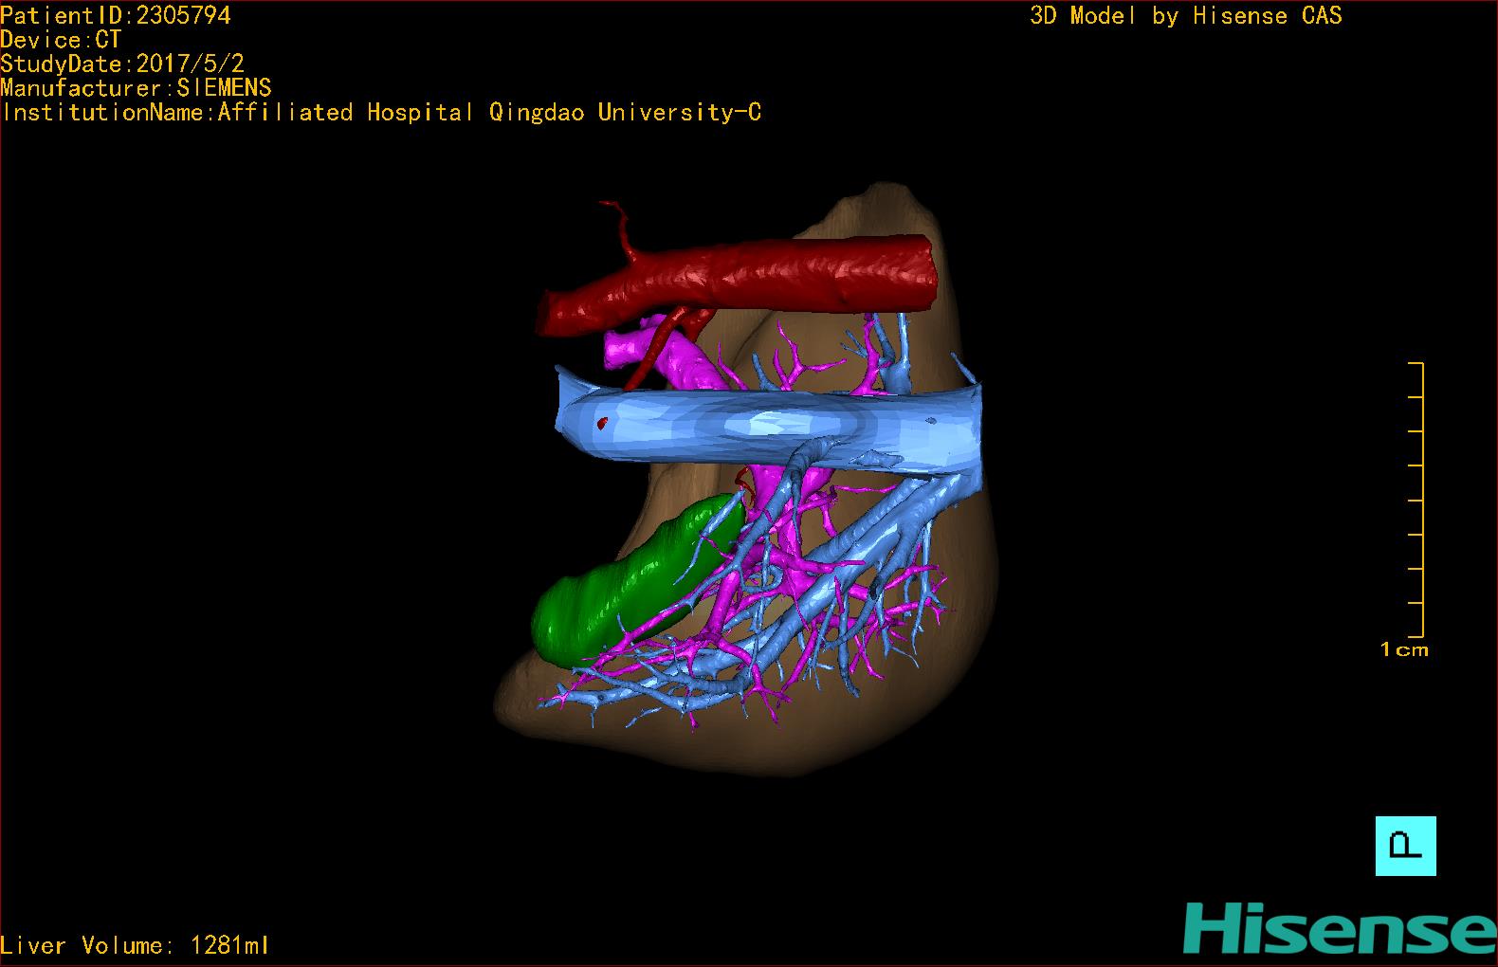Viewport: 1498px width, 967px height.
Task: Click the 1cm scale label
Action: (x=1404, y=649)
